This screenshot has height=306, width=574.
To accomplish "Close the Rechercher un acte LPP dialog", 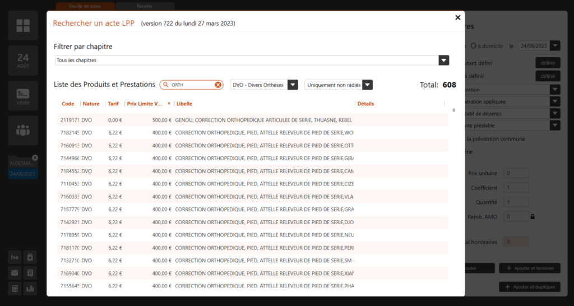I will (x=458, y=18).
